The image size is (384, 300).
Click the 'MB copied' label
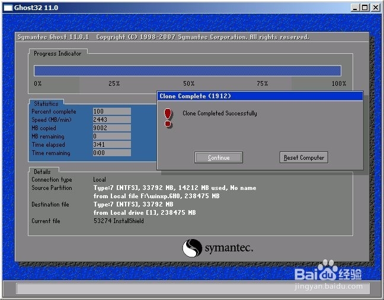coord(44,128)
